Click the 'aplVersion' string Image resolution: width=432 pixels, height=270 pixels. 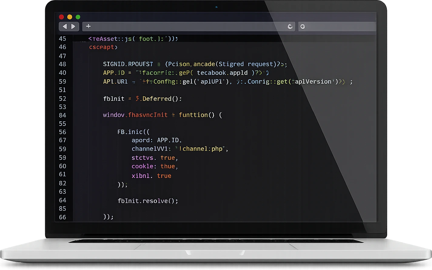[x=313, y=82]
